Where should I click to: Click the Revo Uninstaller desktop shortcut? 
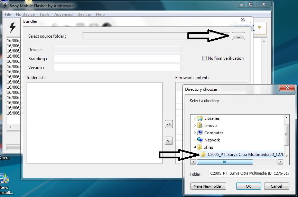tap(5, 184)
